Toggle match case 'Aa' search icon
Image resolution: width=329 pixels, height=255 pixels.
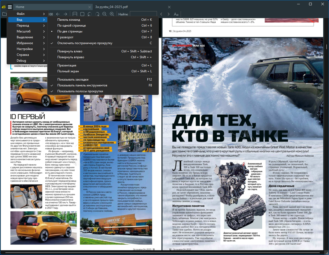[176, 14]
